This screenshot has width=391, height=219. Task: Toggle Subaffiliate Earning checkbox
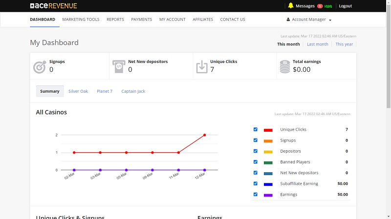(x=255, y=183)
